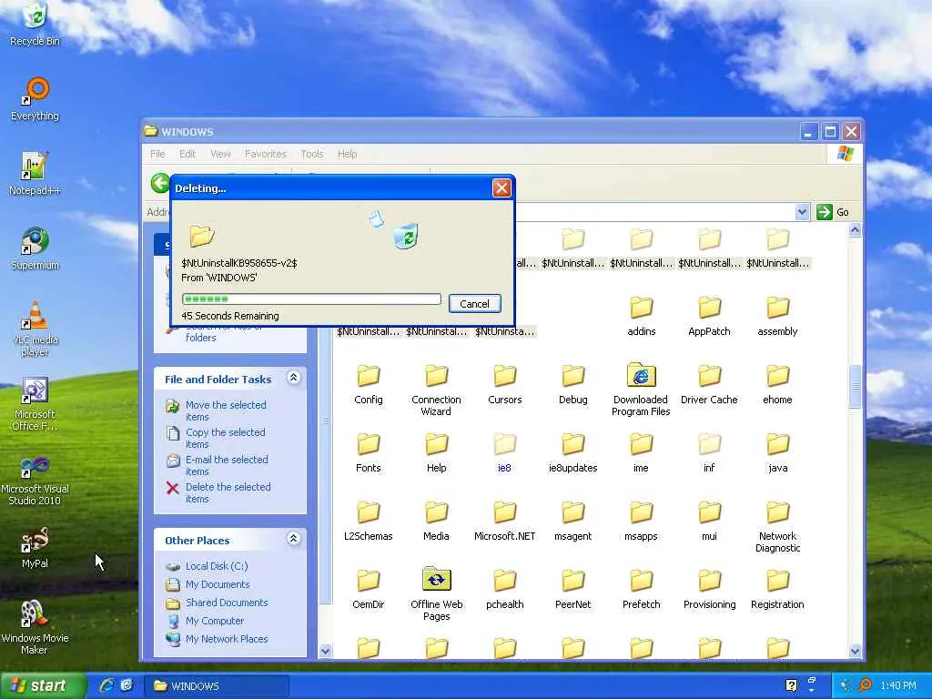Click the deletion progress bar
Image resolution: width=932 pixels, height=699 pixels.
tap(311, 299)
